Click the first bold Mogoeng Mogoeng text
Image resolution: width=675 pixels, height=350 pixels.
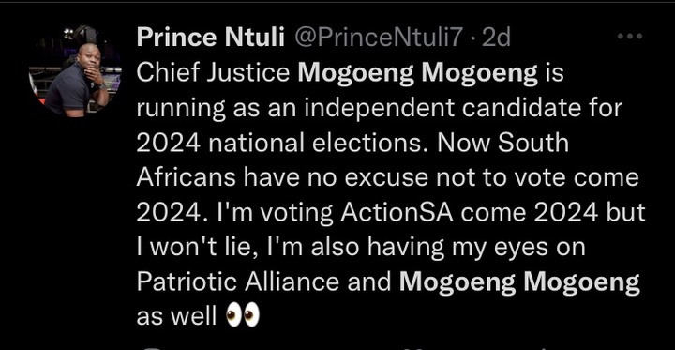417,74
